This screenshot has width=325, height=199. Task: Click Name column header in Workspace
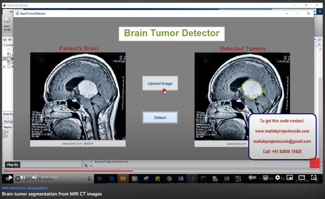point(8,127)
